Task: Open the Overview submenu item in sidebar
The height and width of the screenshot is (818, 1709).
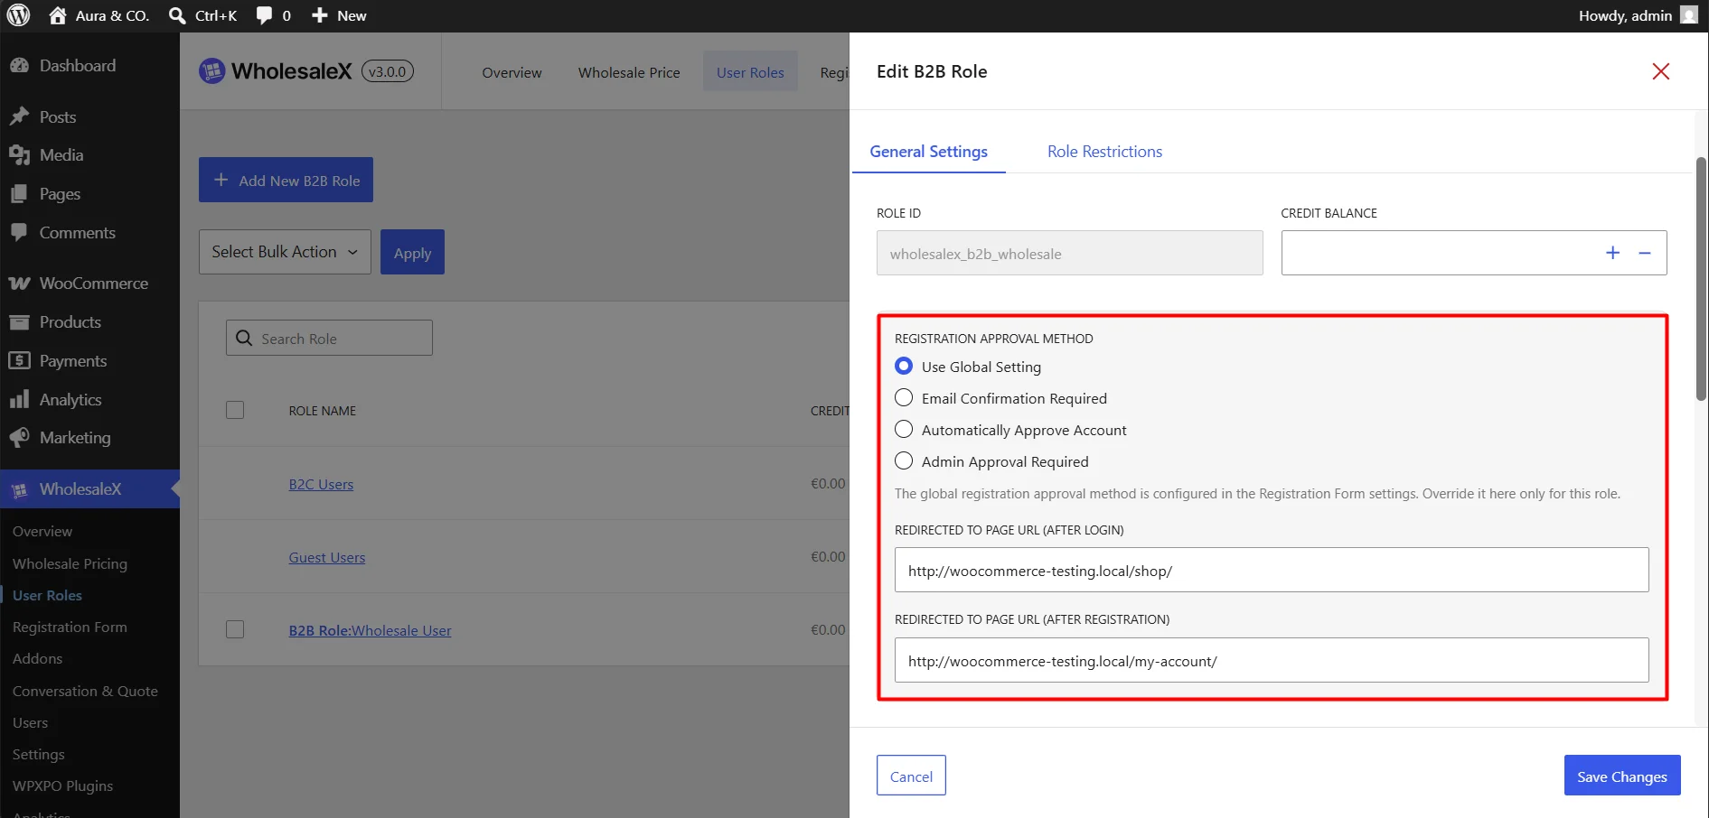Action: point(42,531)
